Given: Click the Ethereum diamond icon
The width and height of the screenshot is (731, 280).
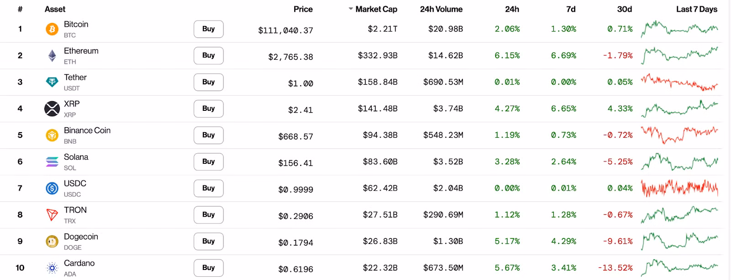Looking at the screenshot, I should coord(52,56).
